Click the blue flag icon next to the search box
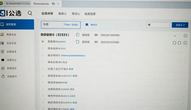 point(87,25)
